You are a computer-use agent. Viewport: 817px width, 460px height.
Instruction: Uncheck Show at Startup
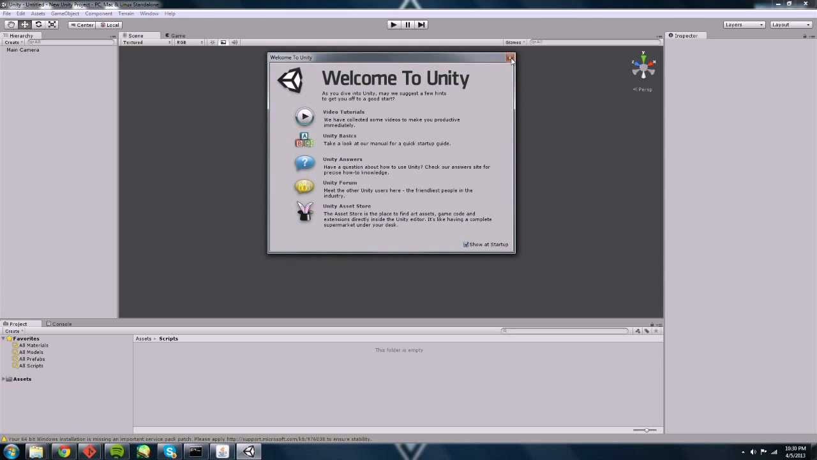click(466, 244)
